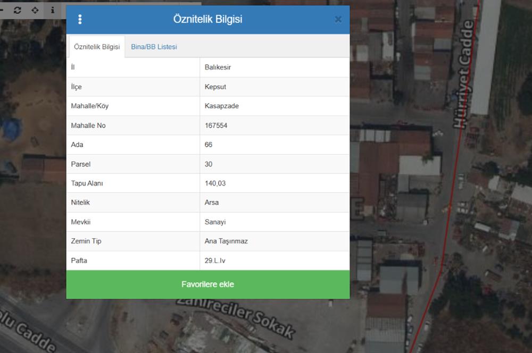Click the Mahalle No label
532x353 pixels.
(x=88, y=125)
